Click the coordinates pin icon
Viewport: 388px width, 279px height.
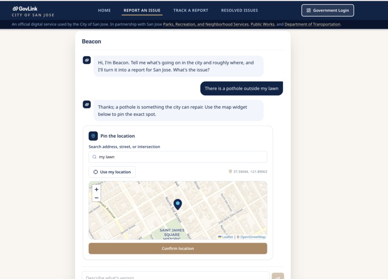pyautogui.click(x=230, y=171)
